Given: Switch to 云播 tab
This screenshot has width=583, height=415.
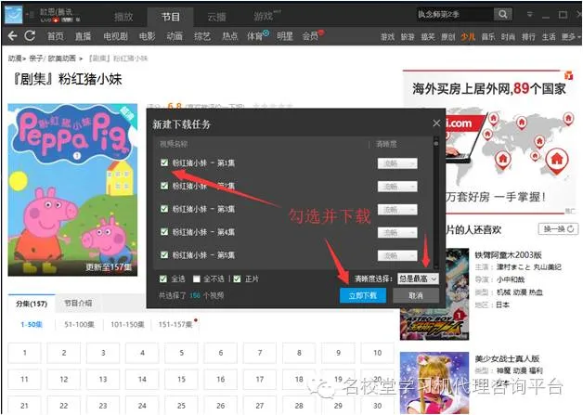Looking at the screenshot, I should [x=216, y=17].
